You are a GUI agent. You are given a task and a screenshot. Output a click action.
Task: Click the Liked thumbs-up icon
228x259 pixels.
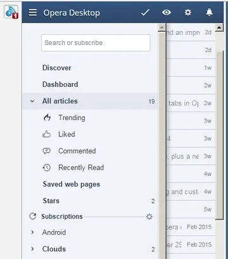click(x=47, y=134)
